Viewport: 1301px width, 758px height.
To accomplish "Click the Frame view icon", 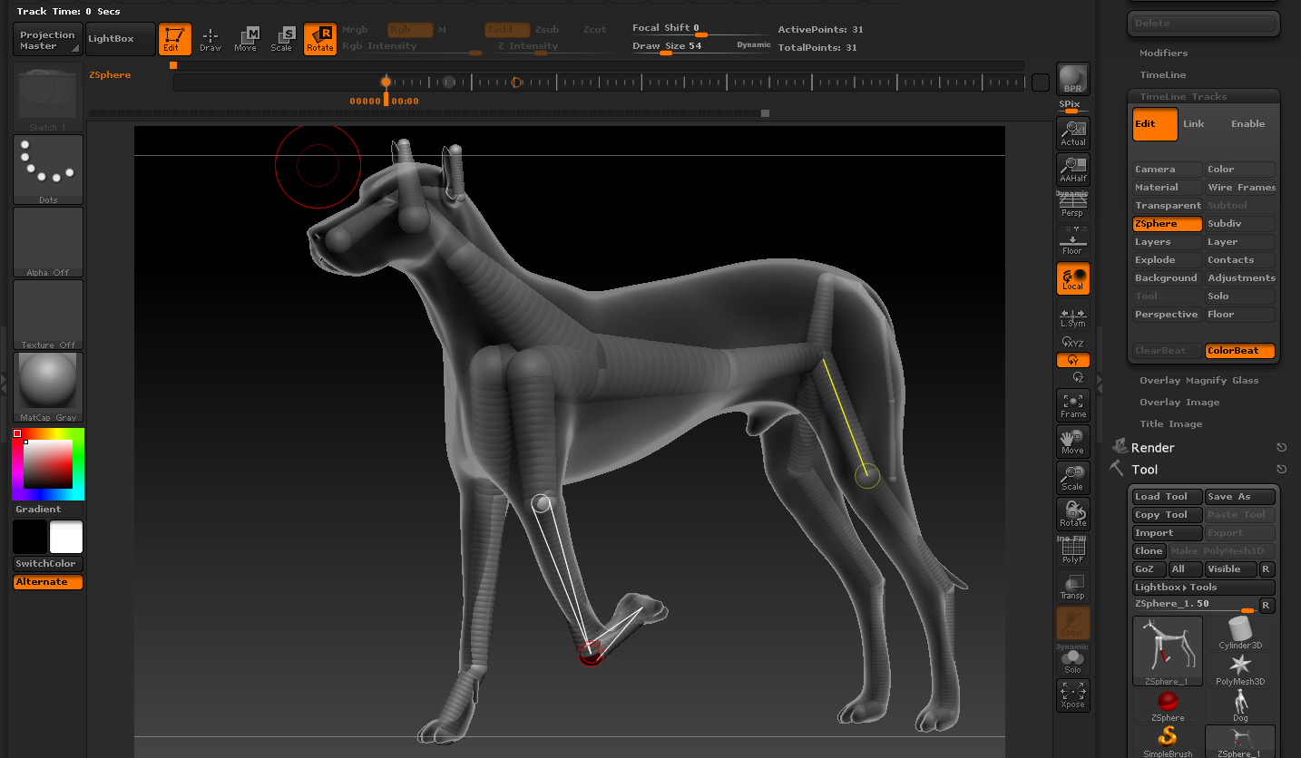I will point(1072,405).
